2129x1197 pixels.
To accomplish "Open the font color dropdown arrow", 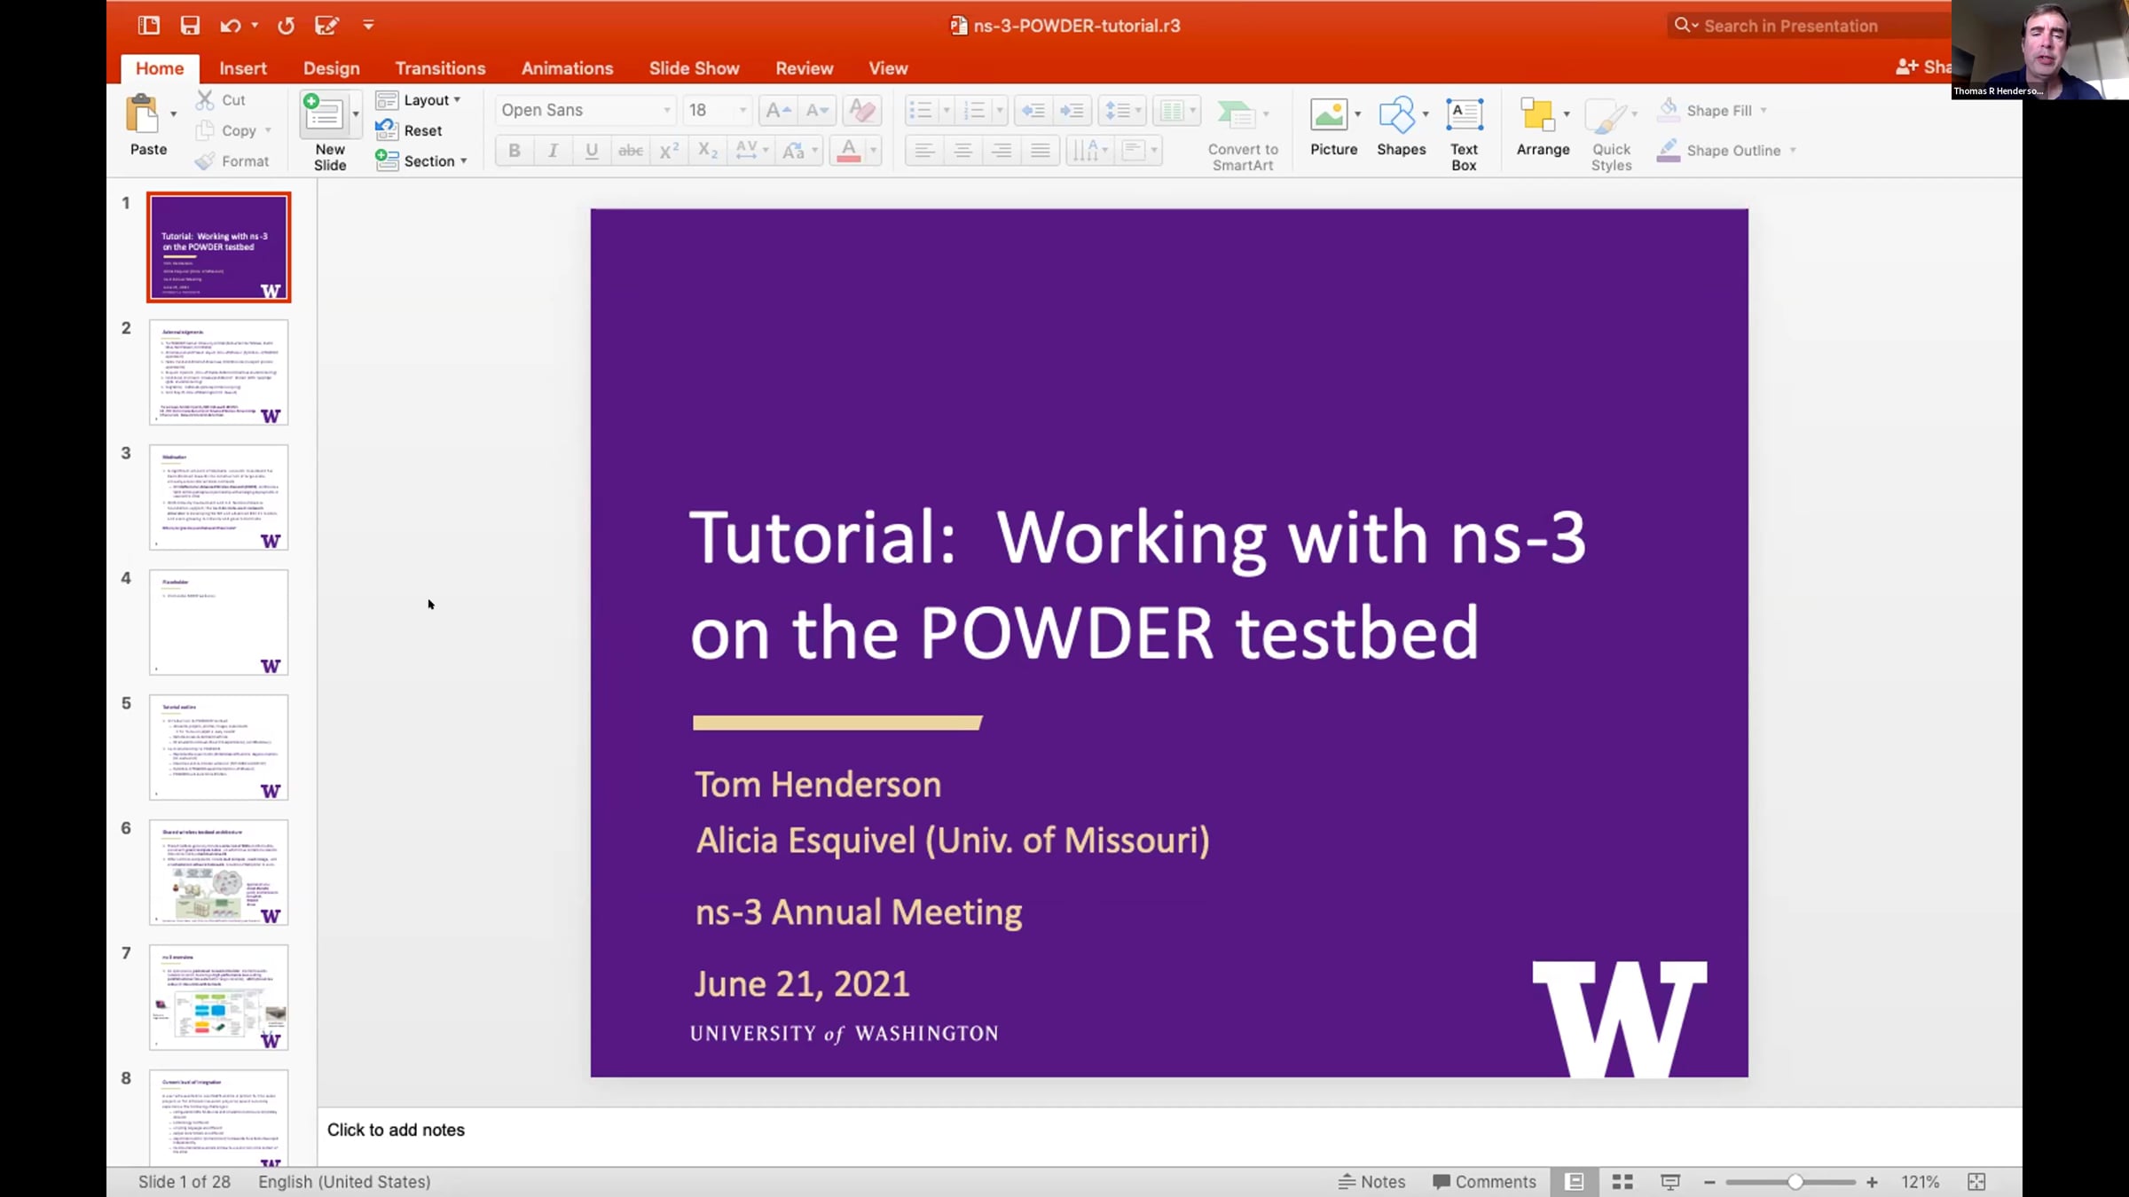I will (x=874, y=151).
